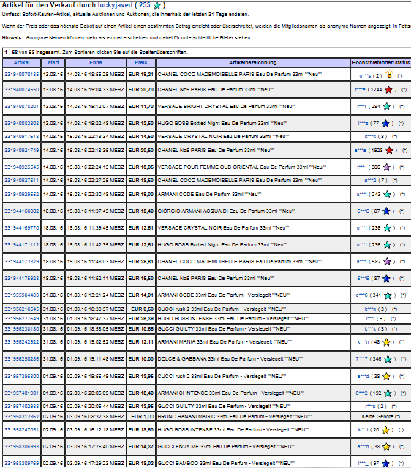Click the new-member icon next to o***s (2)
The height and width of the screenshot is (468, 411).
[389, 74]
